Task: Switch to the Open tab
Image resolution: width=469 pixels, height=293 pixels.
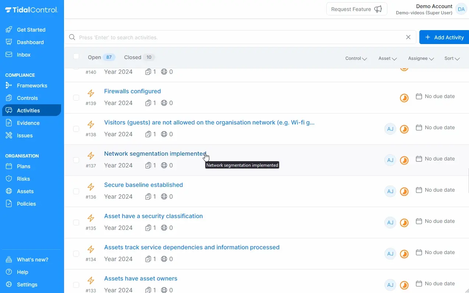Action: 102,57
